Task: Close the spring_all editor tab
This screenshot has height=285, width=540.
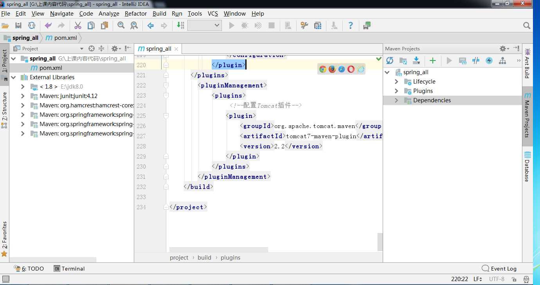Action: [x=176, y=49]
